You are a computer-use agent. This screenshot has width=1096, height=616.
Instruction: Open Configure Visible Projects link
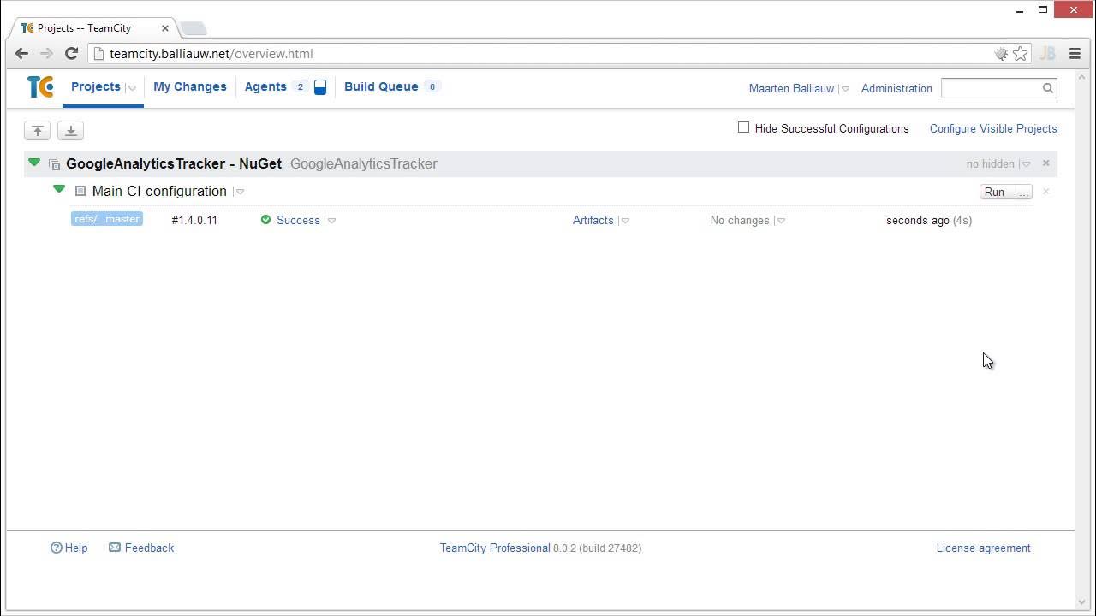(993, 128)
